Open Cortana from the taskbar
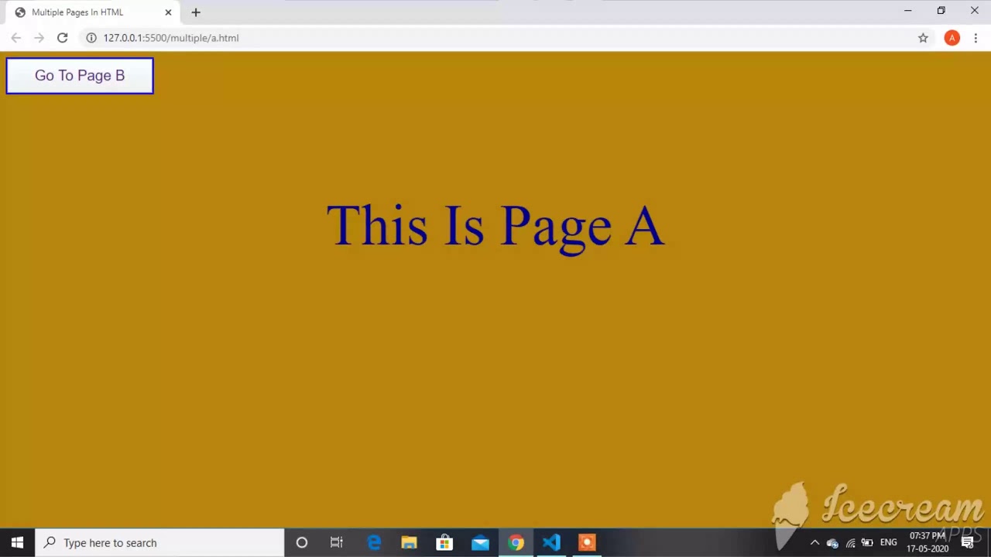991x557 pixels. pos(302,542)
